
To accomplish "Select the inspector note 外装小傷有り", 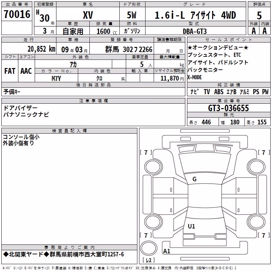I will pos(18,143).
